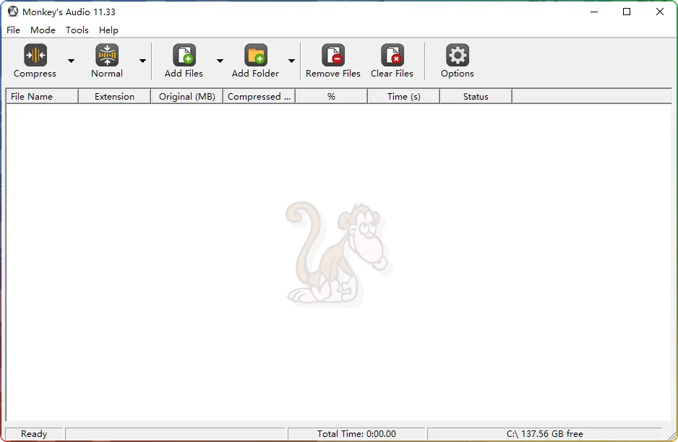The image size is (678, 442).
Task: Click the Normal compression level icon
Action: [x=107, y=55]
